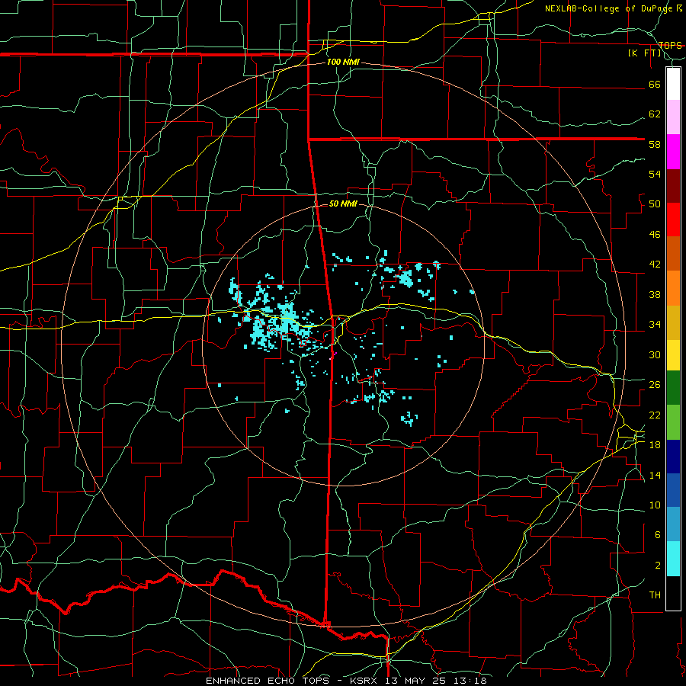Click the yellow 34 kft legend swatch
The height and width of the screenshot is (686, 686).
(673, 354)
